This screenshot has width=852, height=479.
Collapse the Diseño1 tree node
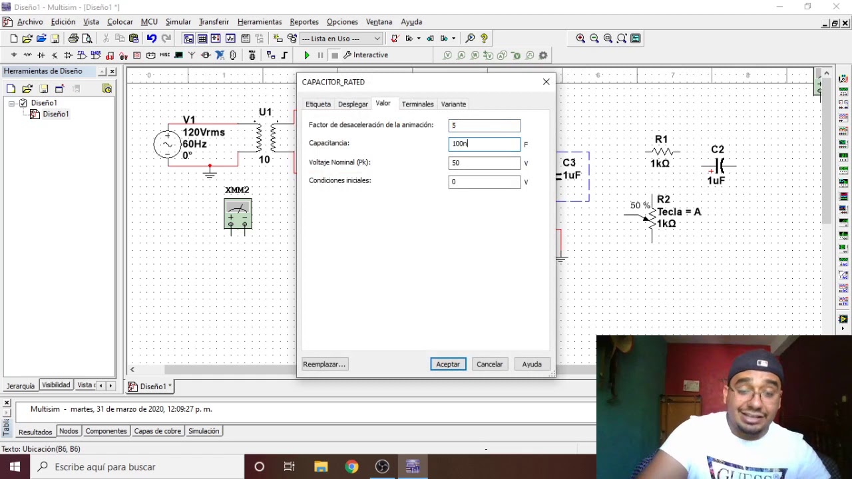tap(11, 103)
